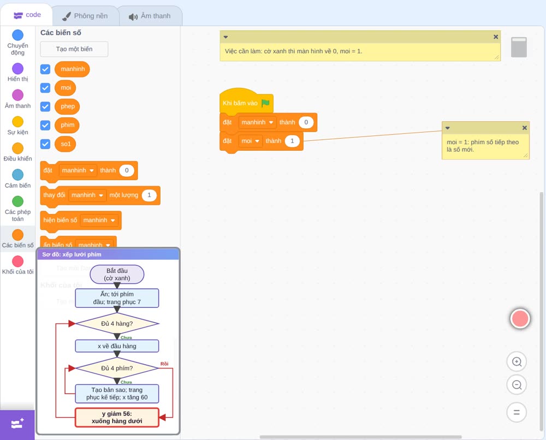Select the Cảm biến category circle
The height and width of the screenshot is (440, 546).
point(18,174)
